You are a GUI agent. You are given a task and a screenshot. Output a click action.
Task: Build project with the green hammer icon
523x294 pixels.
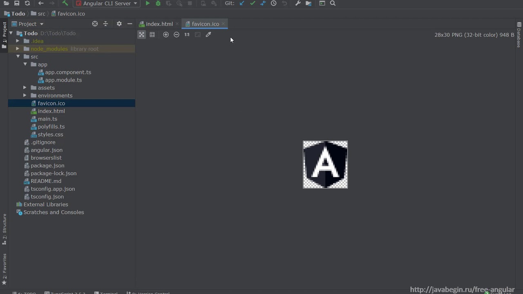65,3
